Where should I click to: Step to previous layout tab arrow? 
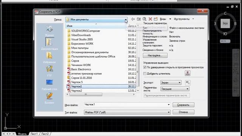point(7,134)
